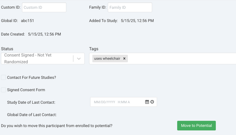Image resolution: width=236 pixels, height=135 pixels.
Task: Click the MM/DD/YYYY last contact date field
Action: click(117, 102)
